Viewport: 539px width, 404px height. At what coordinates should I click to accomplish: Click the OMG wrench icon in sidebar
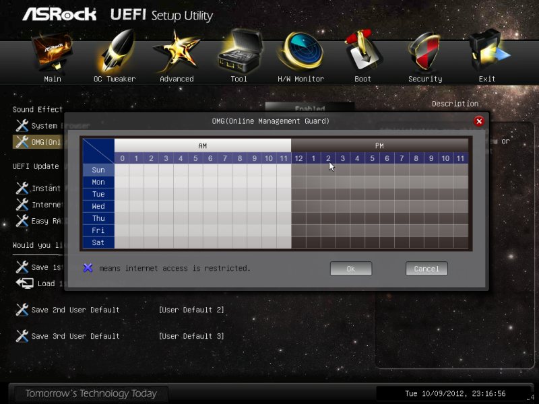tap(22, 141)
